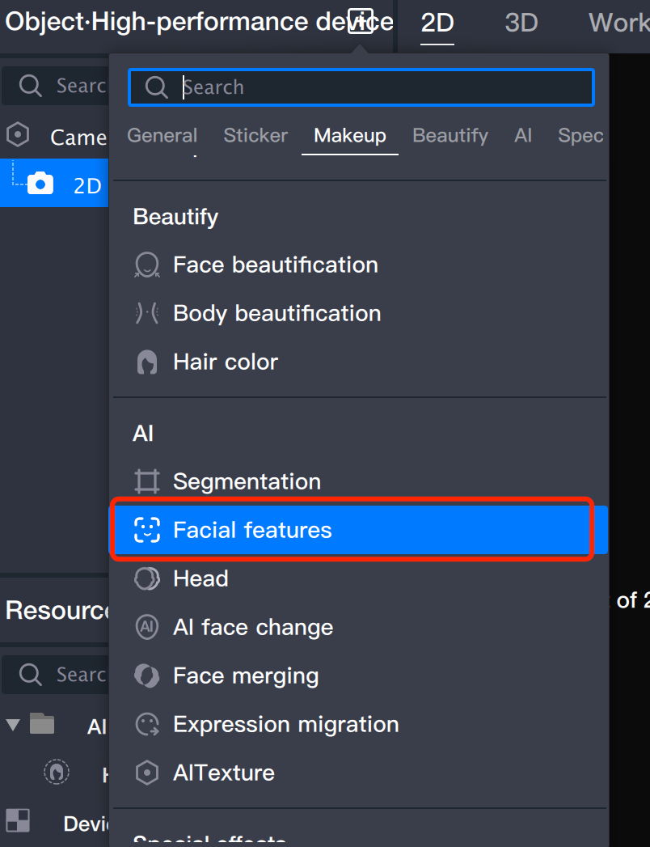Open the AI category tab
Screen dimensions: 650x847
click(523, 136)
